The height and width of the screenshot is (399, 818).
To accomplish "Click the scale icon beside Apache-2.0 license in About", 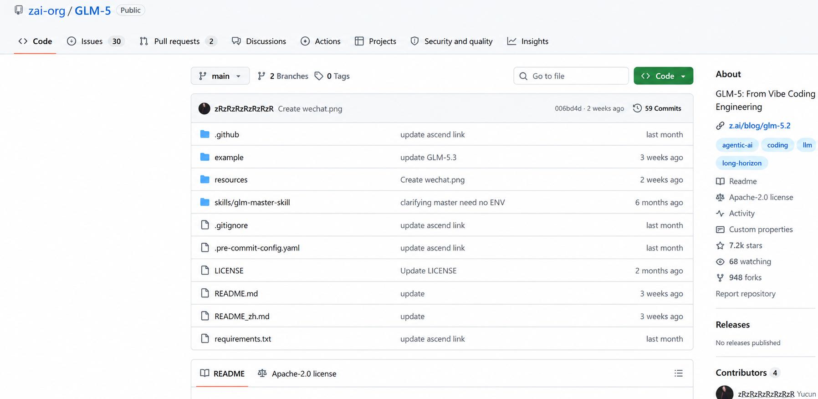I will pos(720,197).
